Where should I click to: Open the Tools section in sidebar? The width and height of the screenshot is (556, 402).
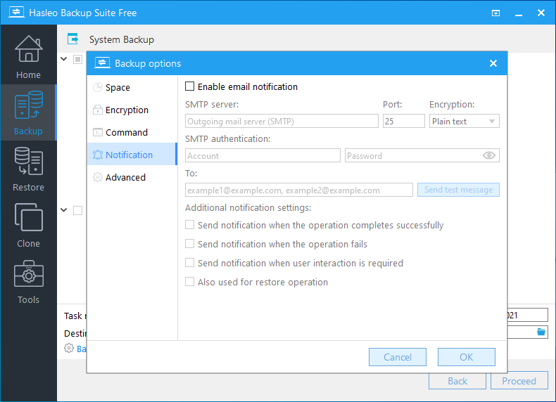[x=28, y=282]
